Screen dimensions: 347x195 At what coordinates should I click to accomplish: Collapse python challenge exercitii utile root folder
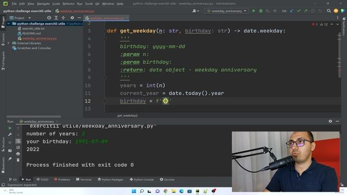tap(9, 24)
